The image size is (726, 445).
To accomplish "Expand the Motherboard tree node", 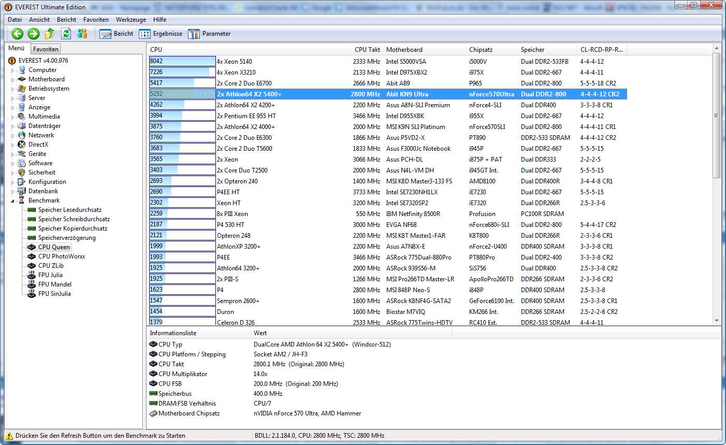I will 13,79.
